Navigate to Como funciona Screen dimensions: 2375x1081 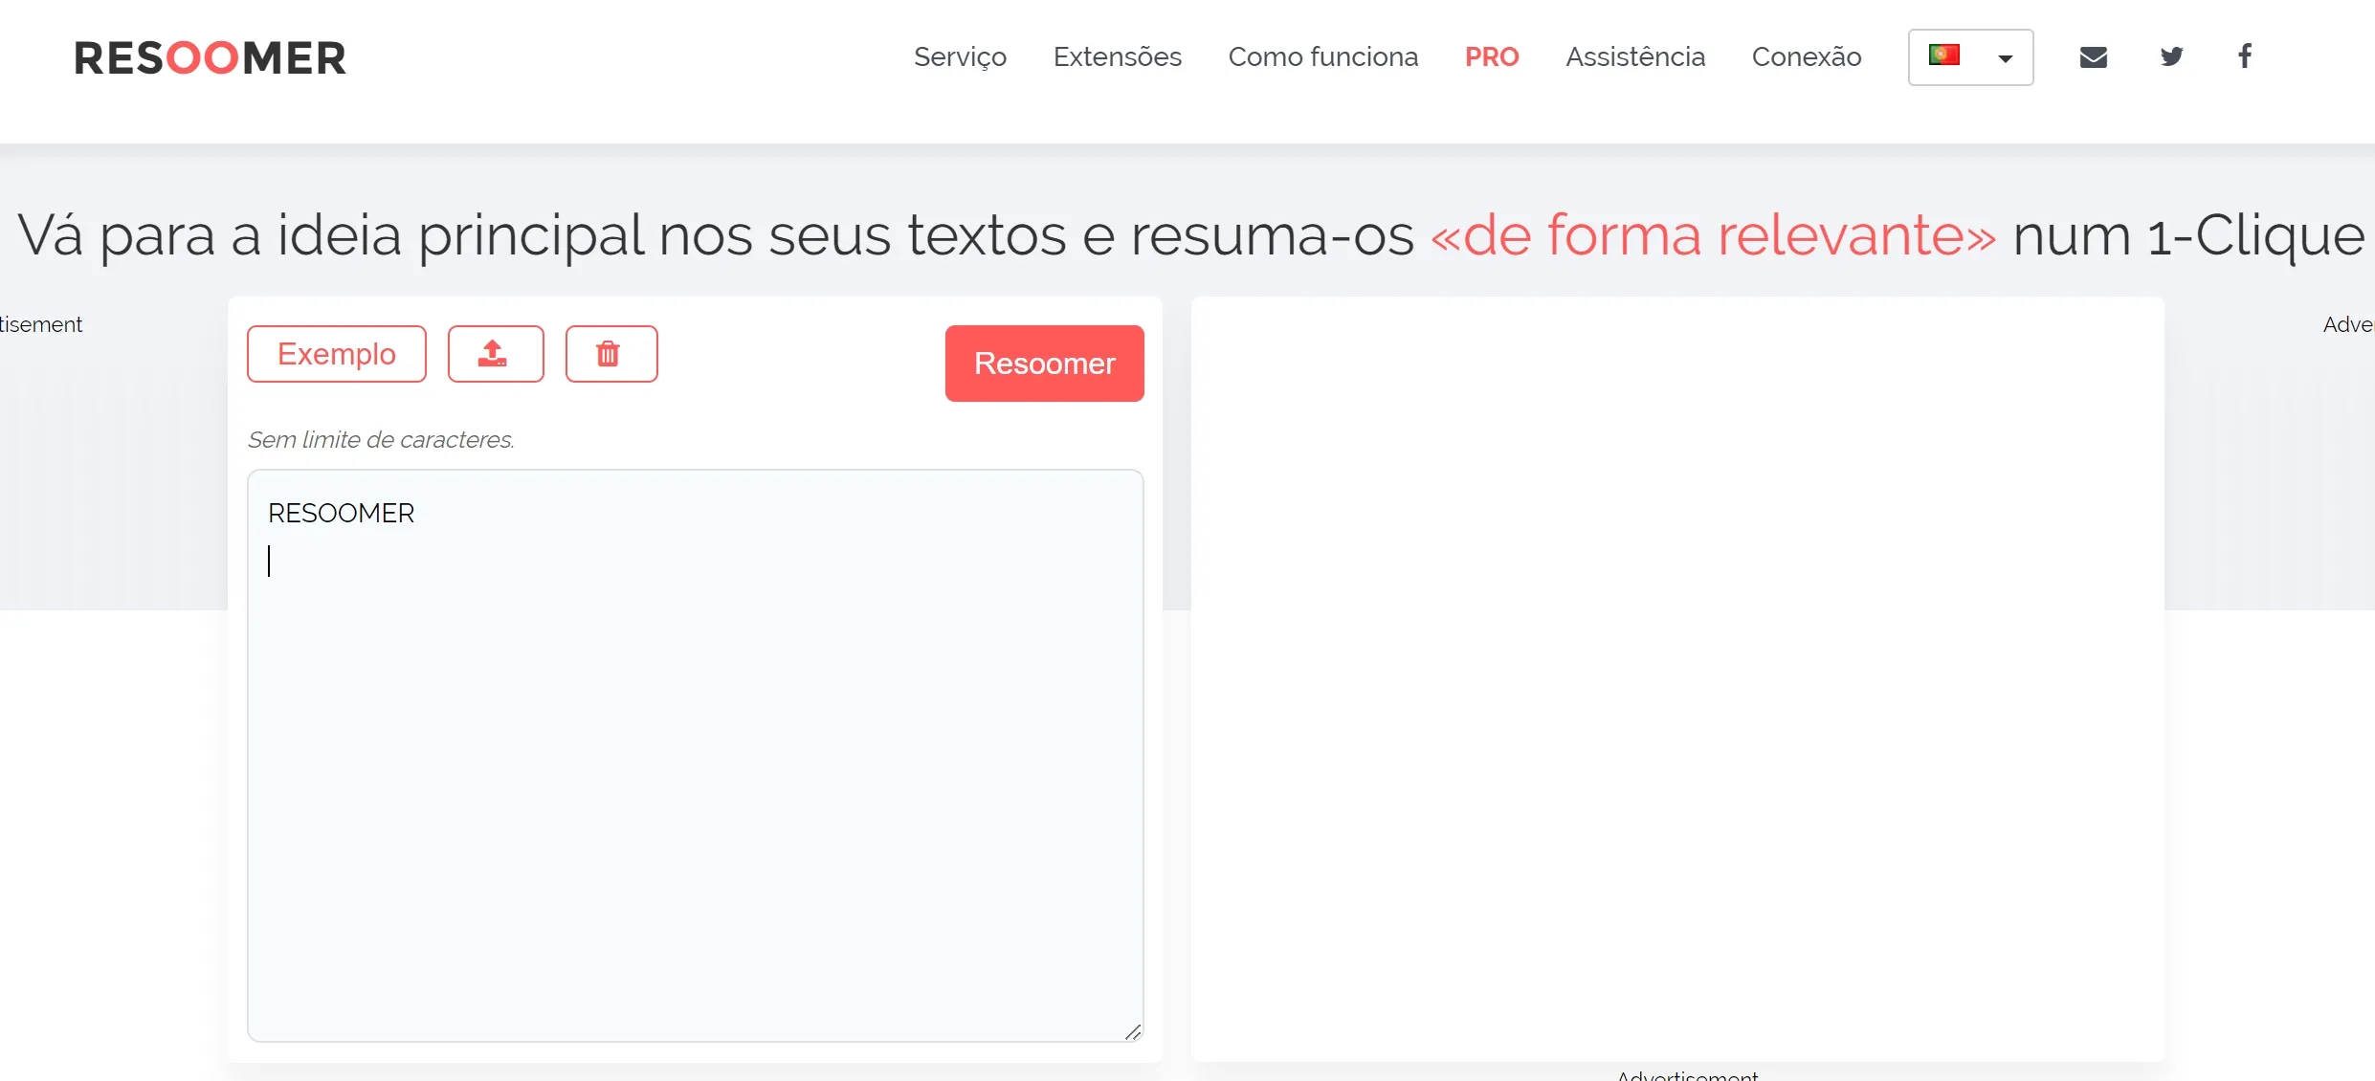pyautogui.click(x=1323, y=56)
